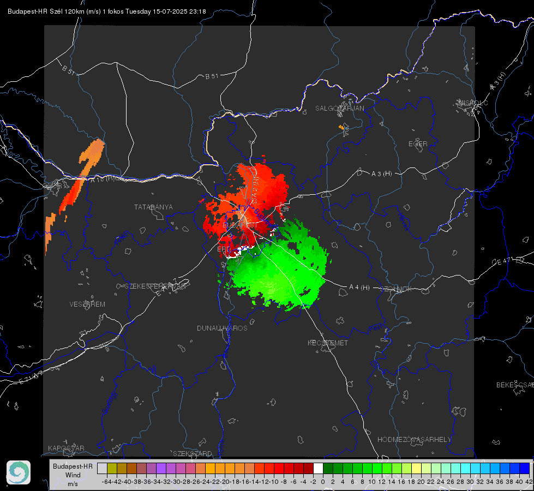534x491 pixels.
Task: Click the TATABÁNYA city label
Action: (153, 207)
